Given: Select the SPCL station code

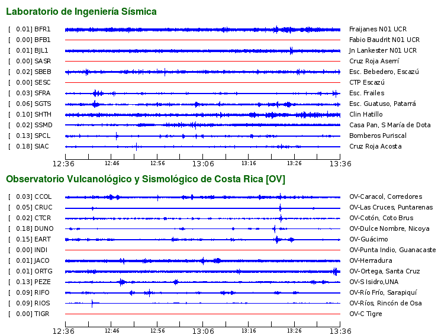Looking at the screenshot, I should click(x=43, y=136).
